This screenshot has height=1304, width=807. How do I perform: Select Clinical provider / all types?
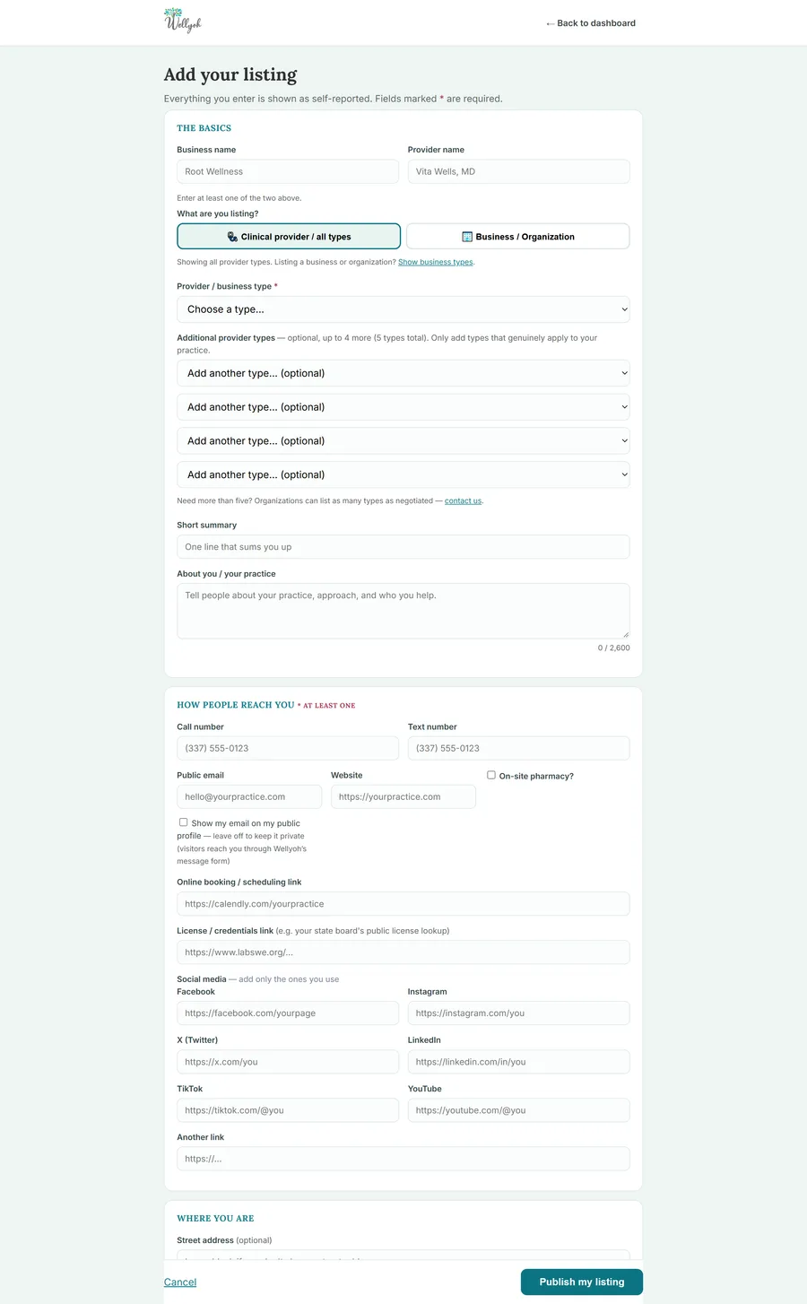tap(289, 237)
